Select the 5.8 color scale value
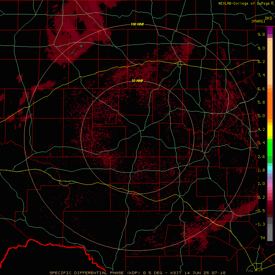 coord(261,102)
